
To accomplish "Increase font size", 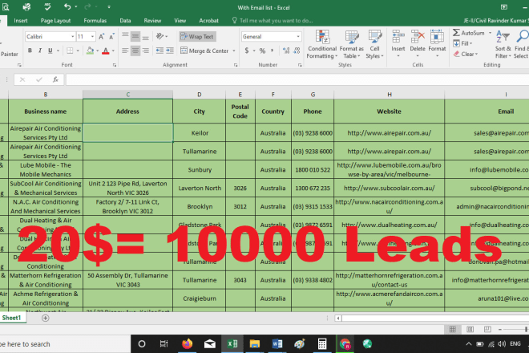I will coord(102,36).
